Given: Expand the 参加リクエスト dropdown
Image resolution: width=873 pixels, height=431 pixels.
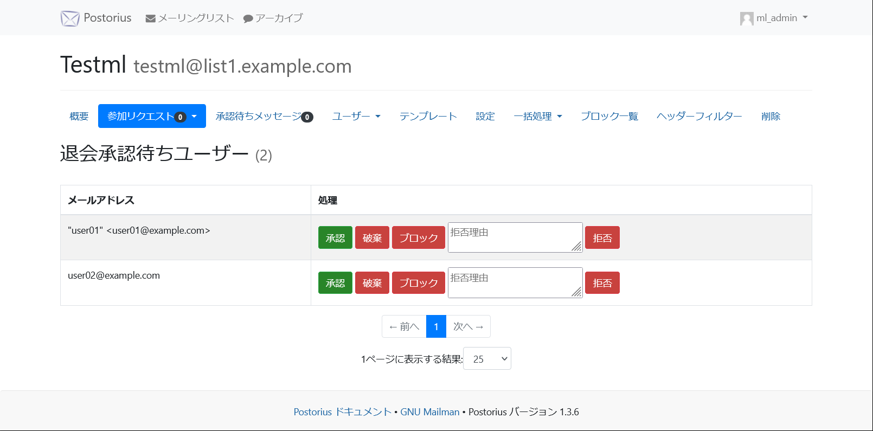Looking at the screenshot, I should tap(152, 116).
